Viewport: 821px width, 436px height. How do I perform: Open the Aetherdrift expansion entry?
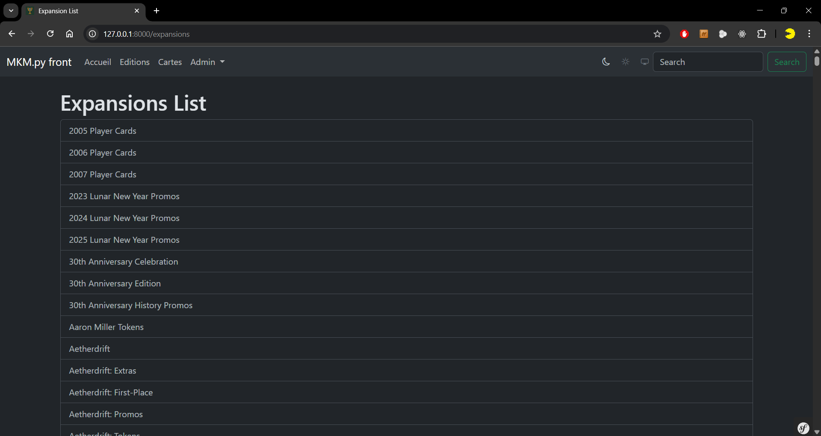pyautogui.click(x=90, y=349)
